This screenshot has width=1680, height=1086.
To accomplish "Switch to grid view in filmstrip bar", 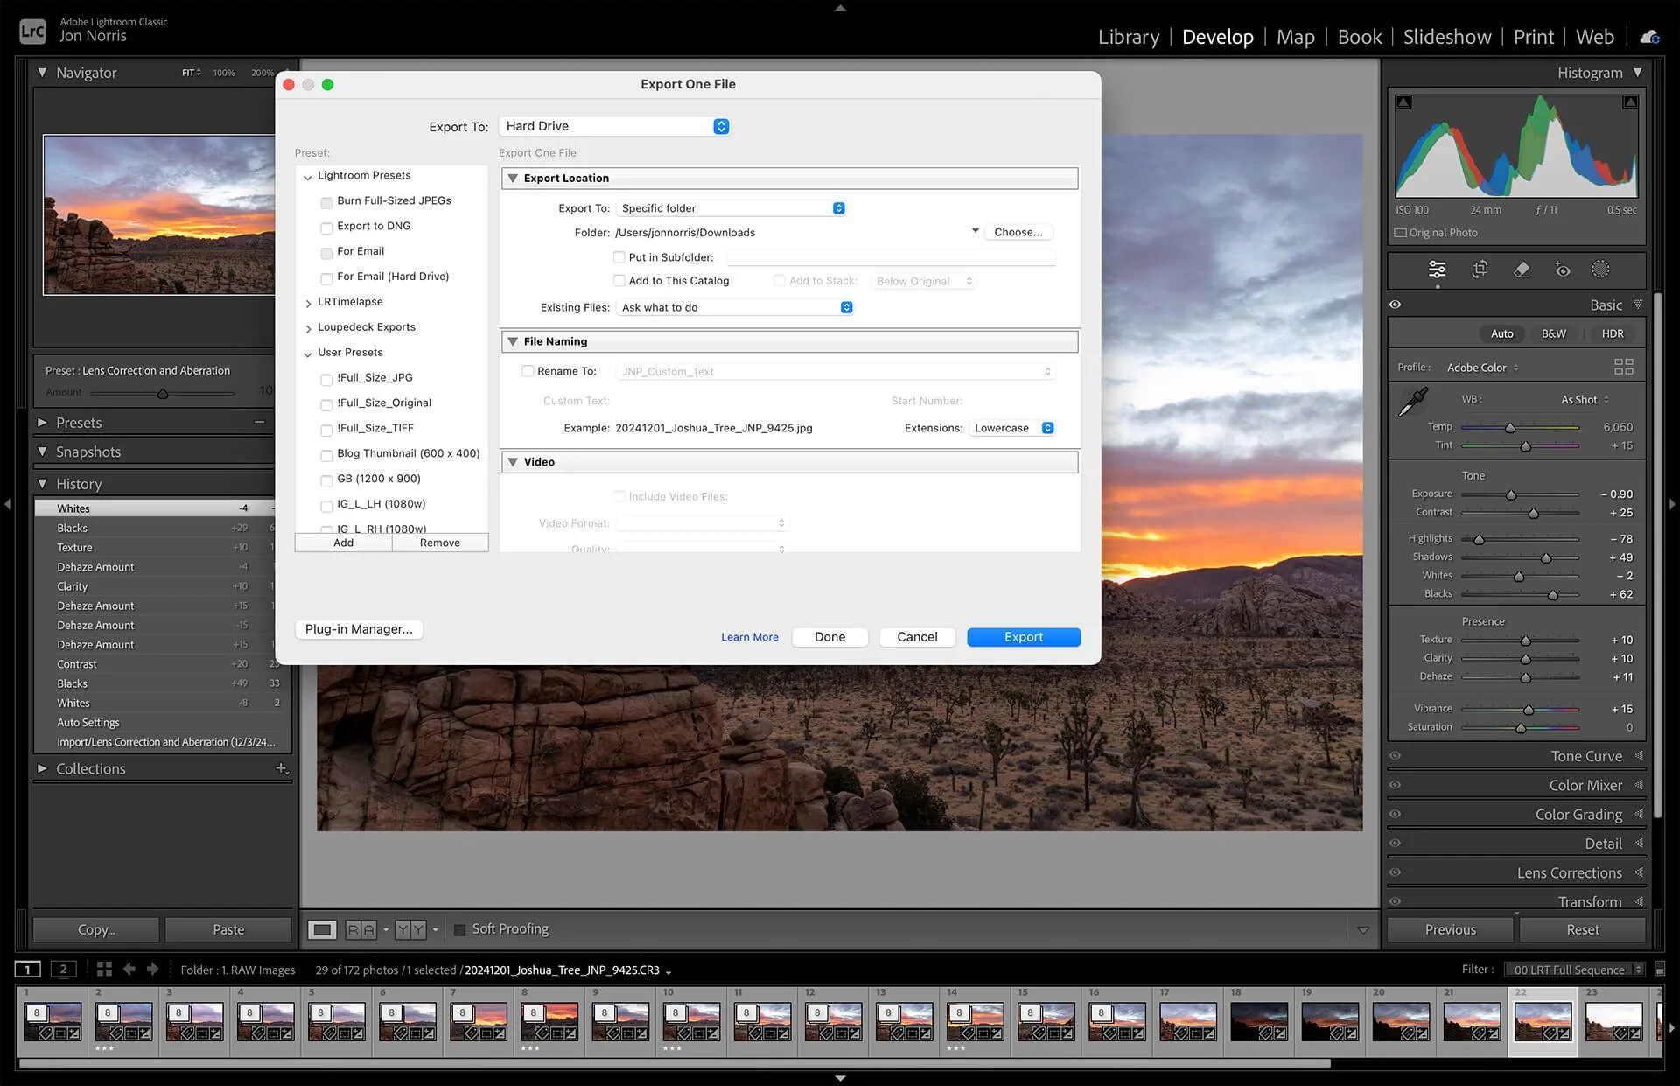I will pyautogui.click(x=104, y=969).
